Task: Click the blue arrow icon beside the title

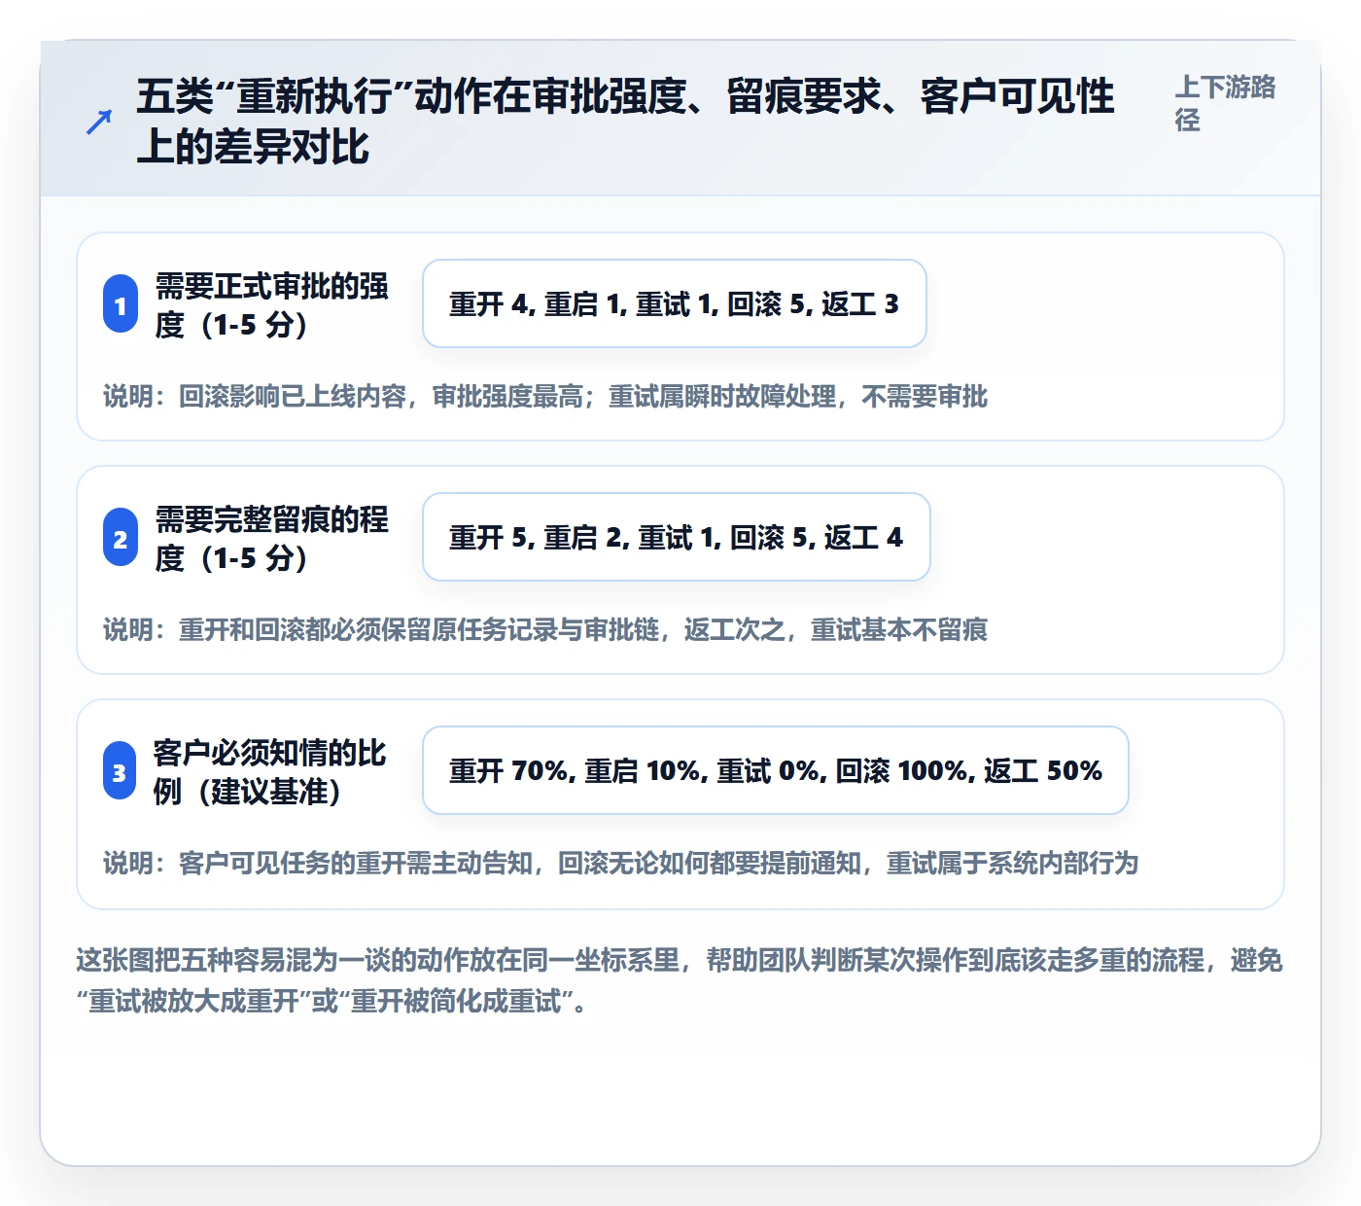Action: click(x=99, y=123)
